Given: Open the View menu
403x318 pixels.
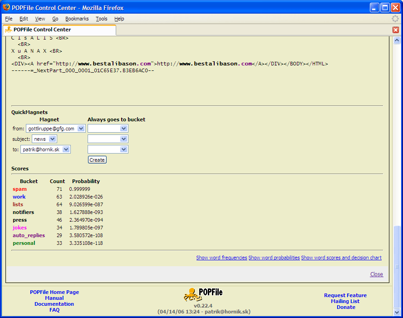Looking at the screenshot, I should pos(40,19).
